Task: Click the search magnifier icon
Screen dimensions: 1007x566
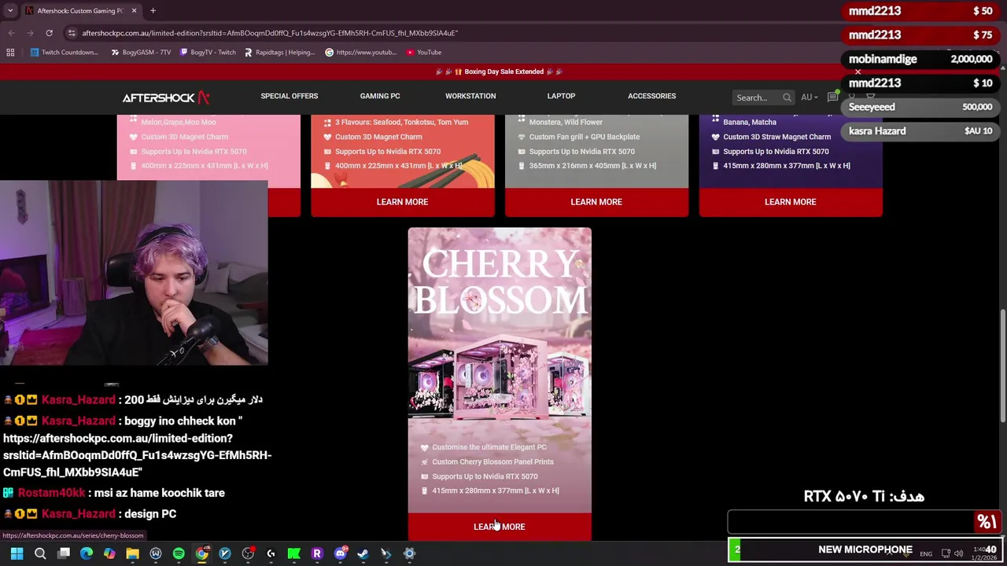Action: 787,97
